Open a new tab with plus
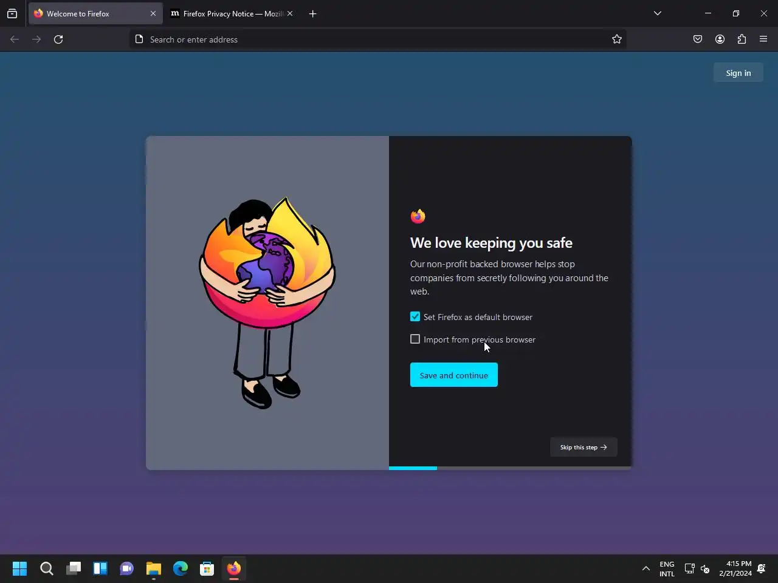This screenshot has height=583, width=778. coord(312,13)
